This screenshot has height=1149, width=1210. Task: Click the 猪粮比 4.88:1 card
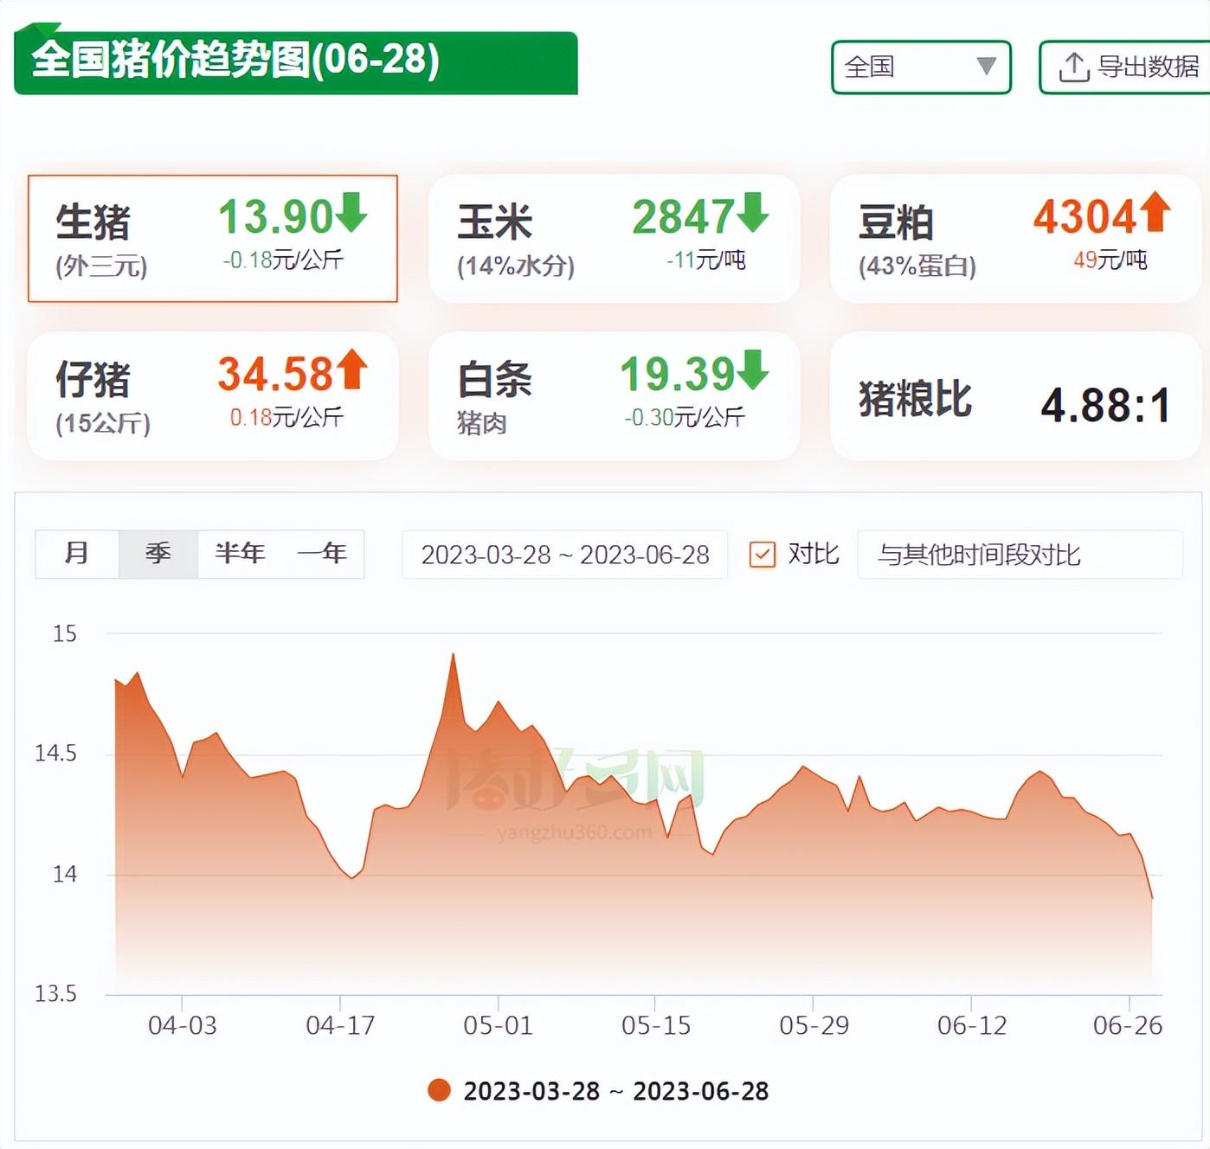(x=1015, y=396)
